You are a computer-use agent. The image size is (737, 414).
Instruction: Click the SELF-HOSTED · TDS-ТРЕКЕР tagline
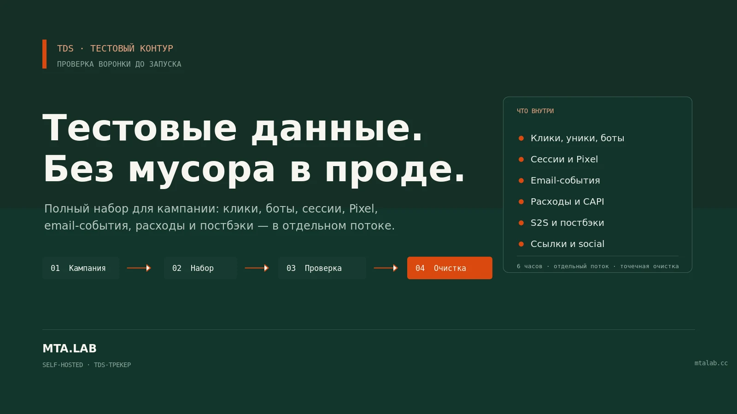coord(87,365)
